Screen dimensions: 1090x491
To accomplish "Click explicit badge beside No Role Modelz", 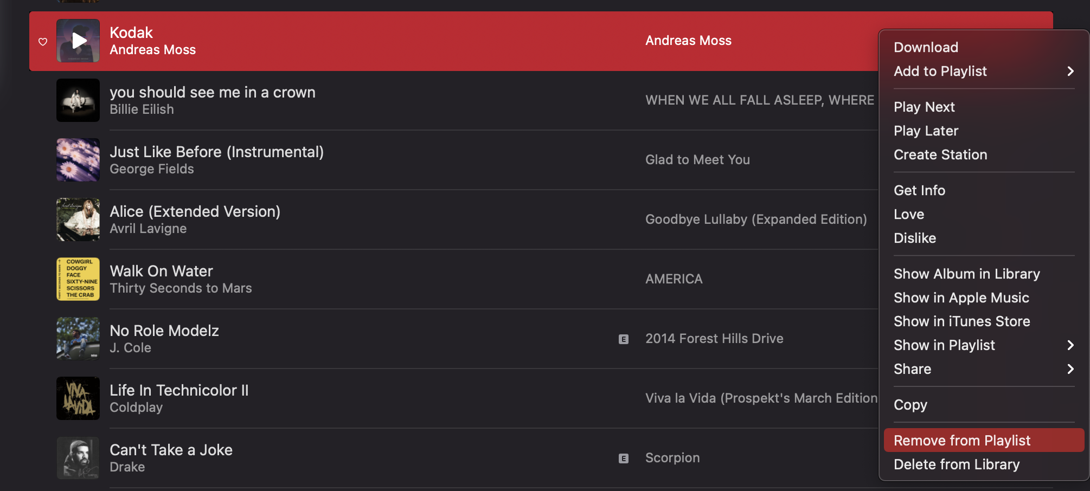I will 624,339.
